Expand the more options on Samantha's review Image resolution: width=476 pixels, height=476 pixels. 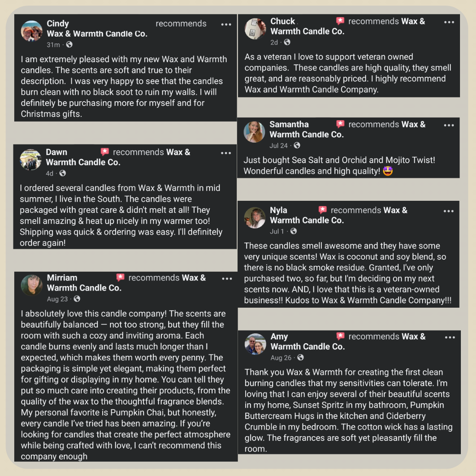tap(449, 125)
